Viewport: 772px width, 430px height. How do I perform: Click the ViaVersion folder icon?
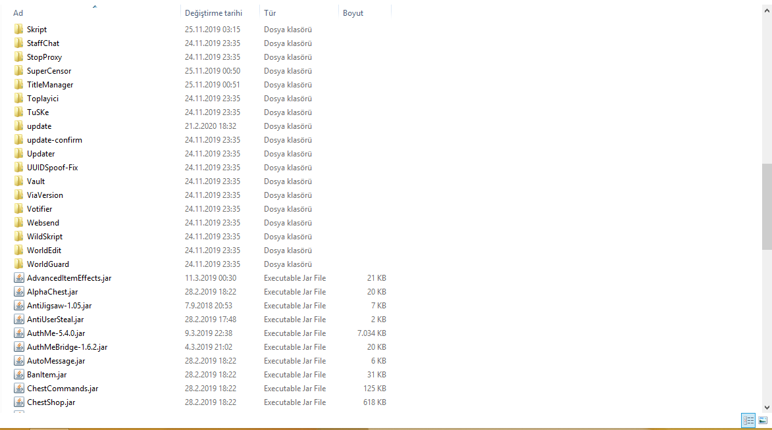point(18,195)
